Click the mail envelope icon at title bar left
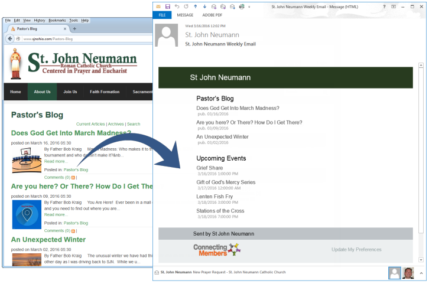 point(158,6)
